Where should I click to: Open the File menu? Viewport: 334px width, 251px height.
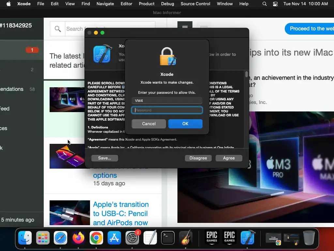click(x=41, y=4)
